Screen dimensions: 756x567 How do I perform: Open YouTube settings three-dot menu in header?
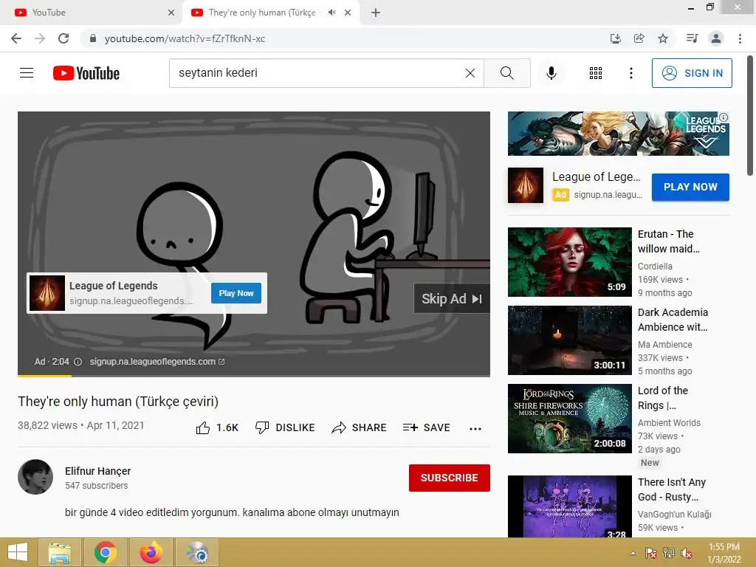click(630, 73)
